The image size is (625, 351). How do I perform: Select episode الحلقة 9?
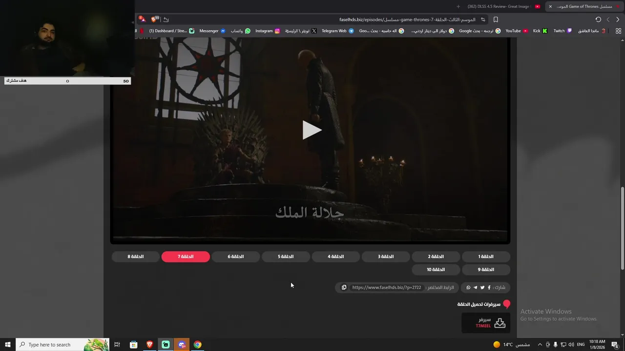pyautogui.click(x=486, y=270)
